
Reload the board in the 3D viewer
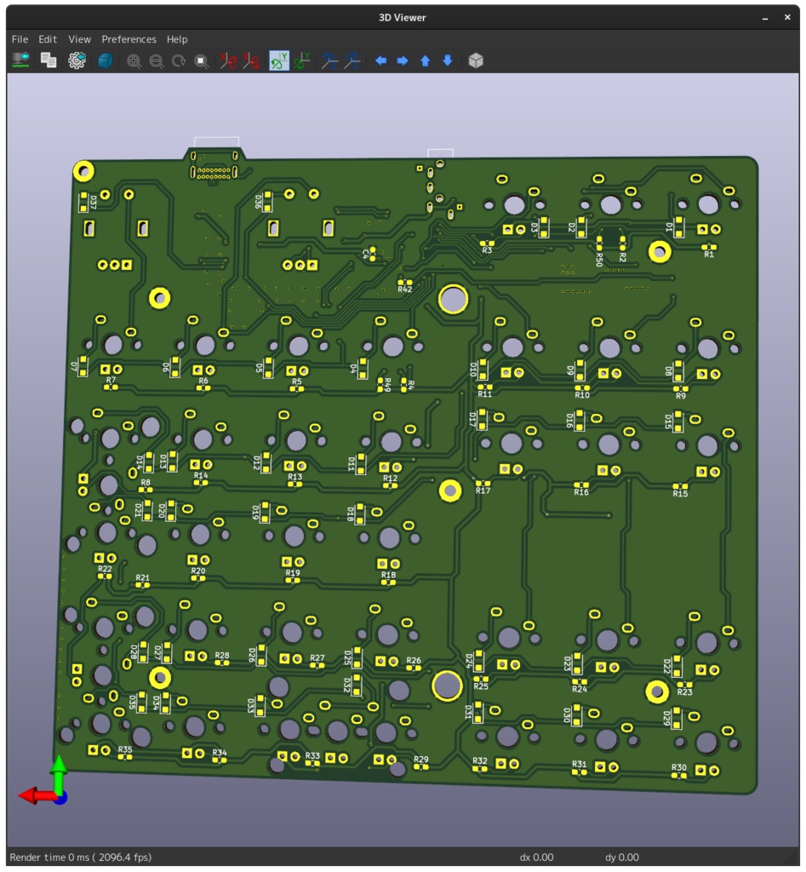(x=19, y=60)
